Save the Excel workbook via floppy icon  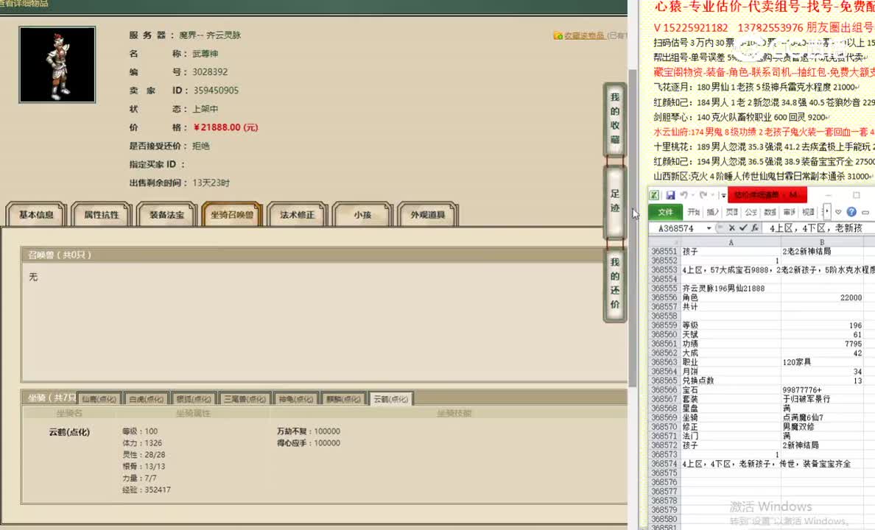[670, 195]
